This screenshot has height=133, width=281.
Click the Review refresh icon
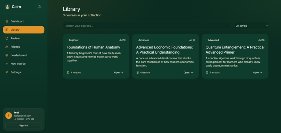tap(7, 38)
